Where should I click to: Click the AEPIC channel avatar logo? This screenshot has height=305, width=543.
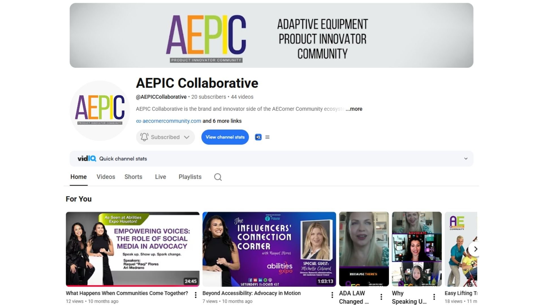100,111
